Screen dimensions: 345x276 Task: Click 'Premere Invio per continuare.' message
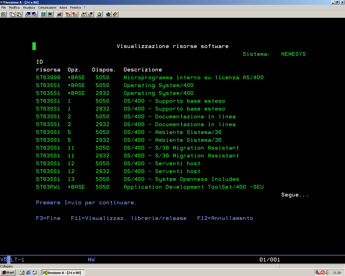point(86,202)
